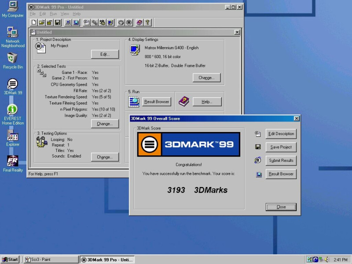Image resolution: width=352 pixels, height=264 pixels.
Task: Click the gears Testing Options toolbar icon
Action: pos(103,22)
